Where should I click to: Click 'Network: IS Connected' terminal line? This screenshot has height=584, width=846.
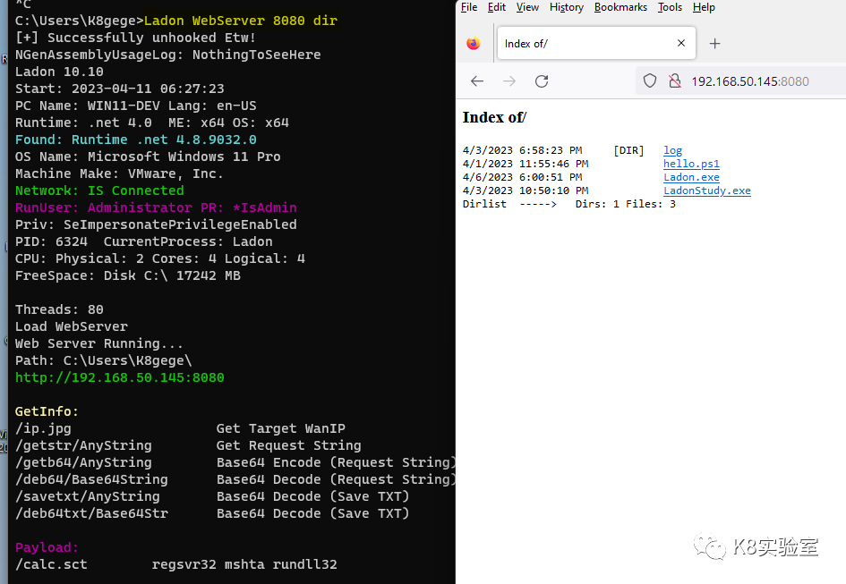tap(99, 190)
